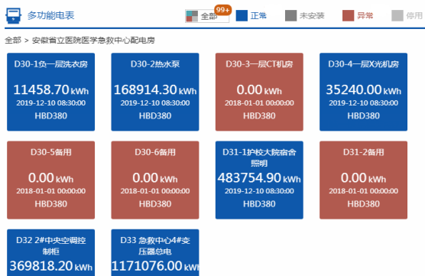Image resolution: width=425 pixels, height=276 pixels.
Task: Open the D30-1负一层洗衣房 meter card
Action: [x=51, y=92]
